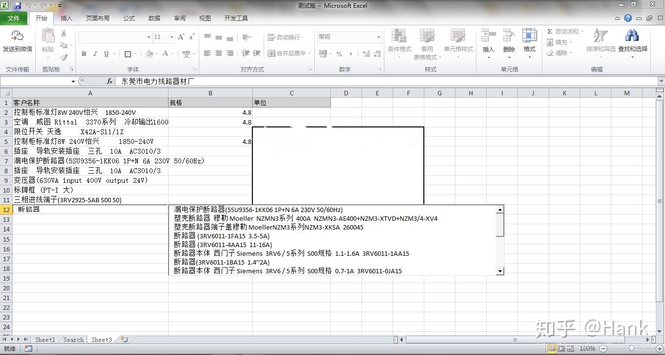
Task: Switch to the 插入 ribbon tab
Action: point(66,18)
